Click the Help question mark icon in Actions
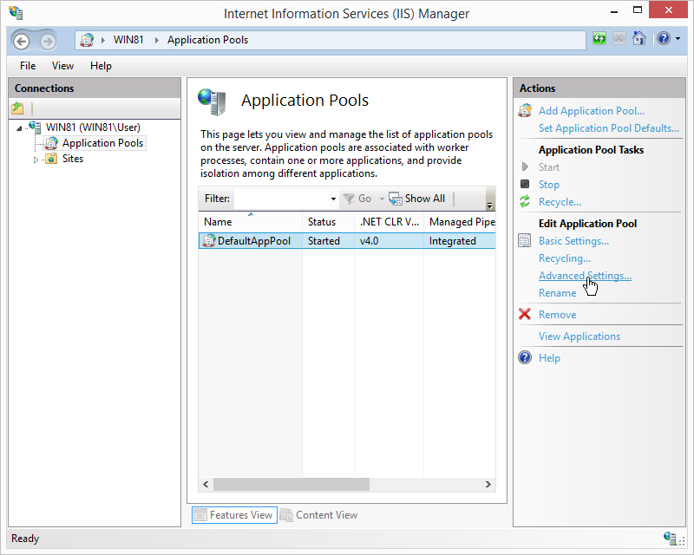 [525, 357]
